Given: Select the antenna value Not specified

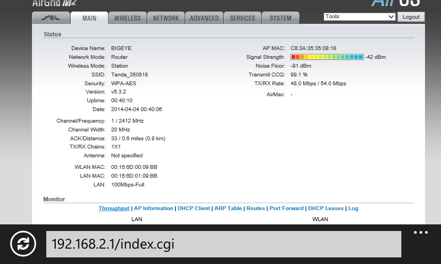Looking at the screenshot, I should click(x=127, y=156).
